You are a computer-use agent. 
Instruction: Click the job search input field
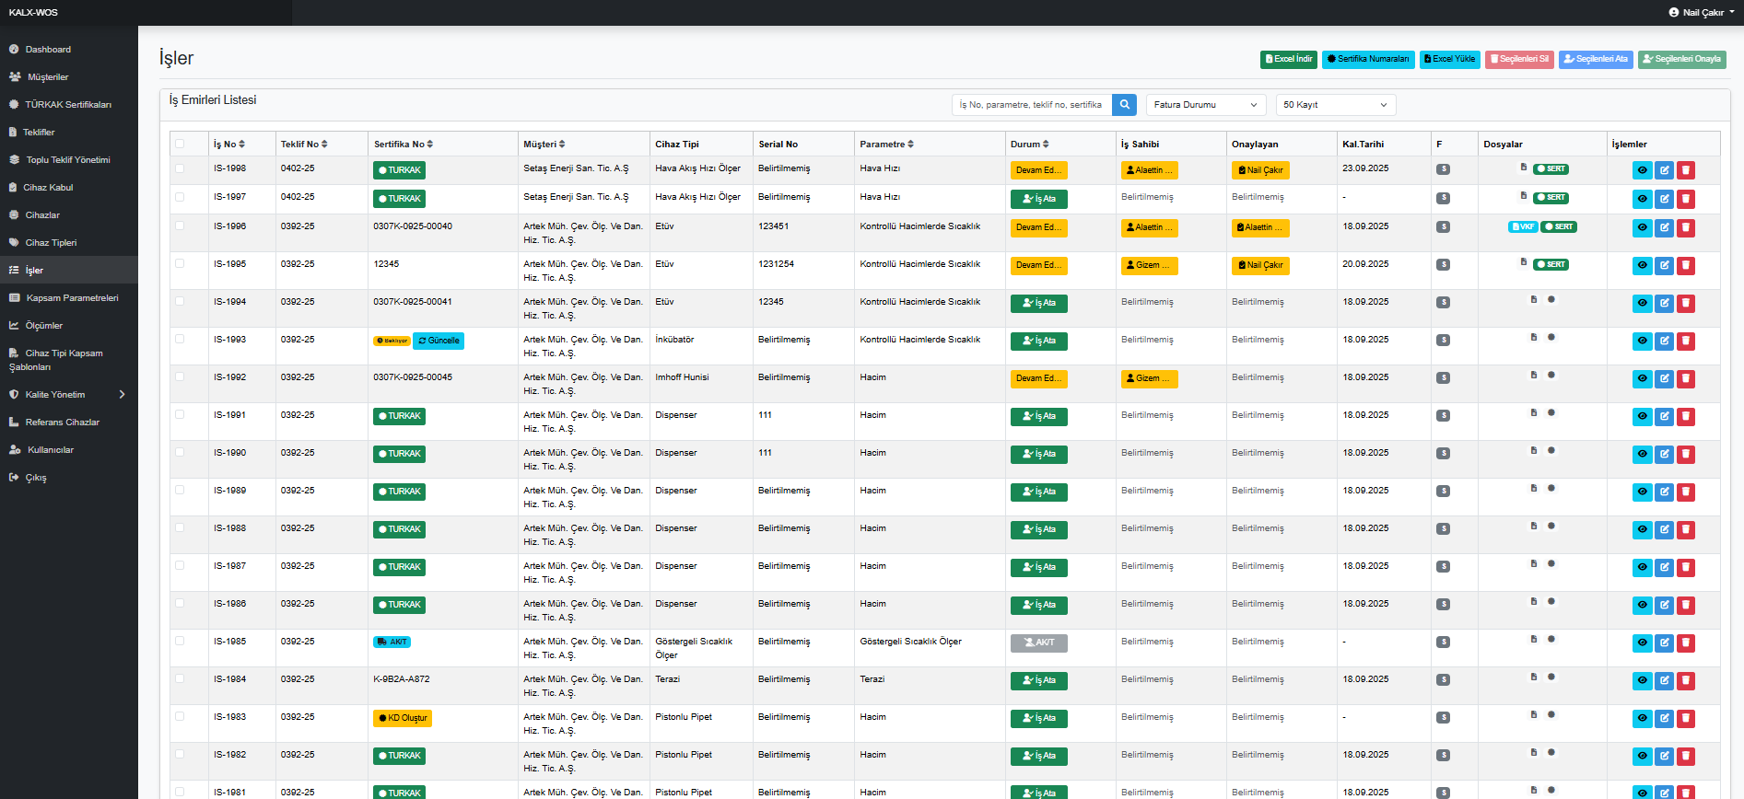click(x=1032, y=105)
